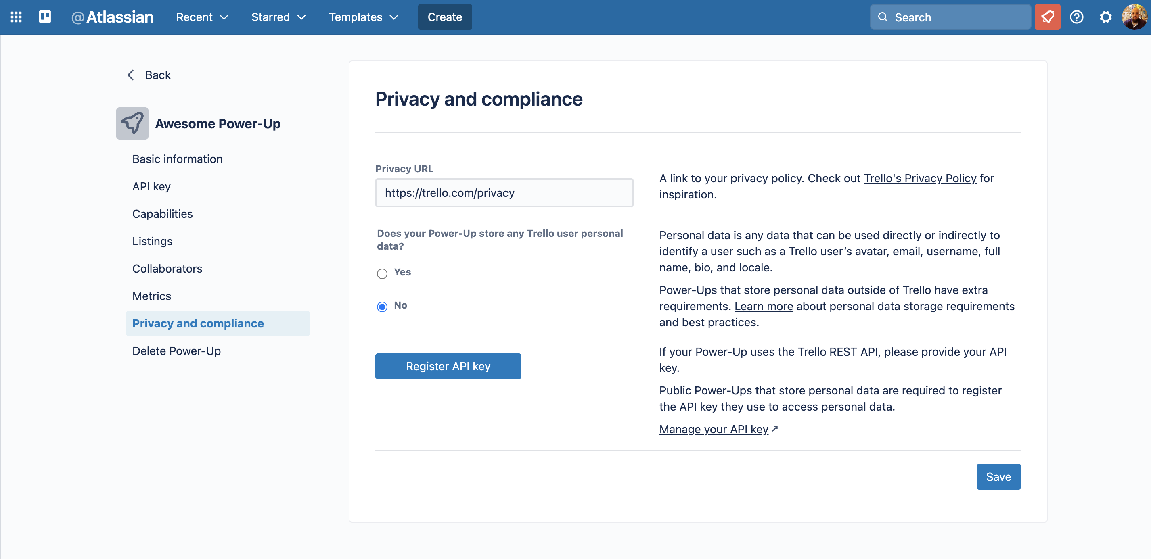Click the Awesome Power-Up title text

click(x=218, y=123)
